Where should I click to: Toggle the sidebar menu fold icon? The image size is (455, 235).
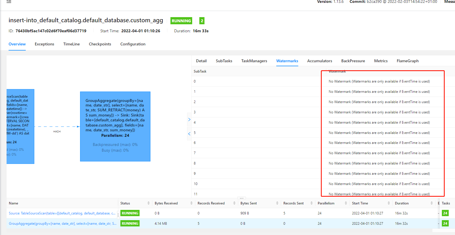(x=9, y=1)
